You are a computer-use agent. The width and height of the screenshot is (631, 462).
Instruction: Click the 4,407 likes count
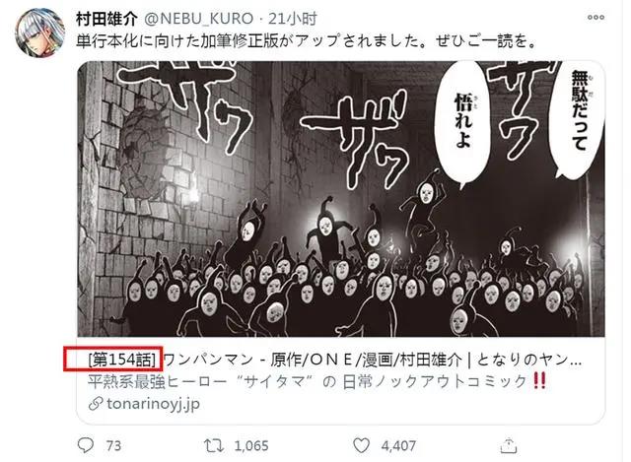point(398,446)
